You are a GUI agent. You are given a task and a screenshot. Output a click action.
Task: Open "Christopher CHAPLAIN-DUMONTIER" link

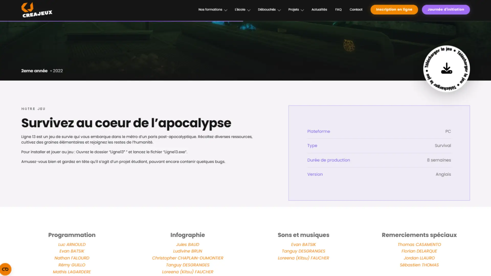click(187, 258)
